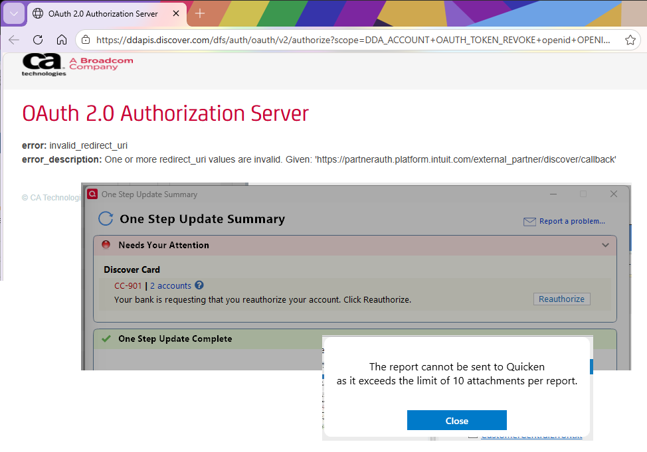The image size is (647, 452).
Task: Click the CA Technologies logo
Action: coord(44,65)
